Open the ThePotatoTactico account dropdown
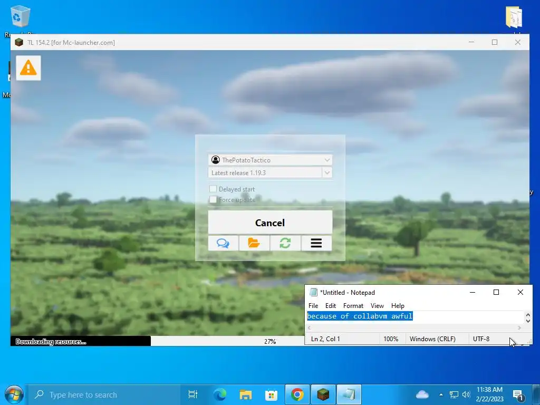 point(271,160)
